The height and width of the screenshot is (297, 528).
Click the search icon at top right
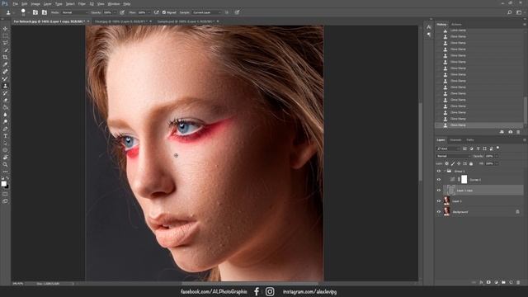coord(510,12)
